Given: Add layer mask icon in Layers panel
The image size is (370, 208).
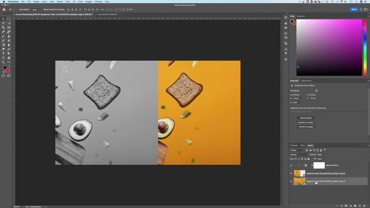Looking at the screenshot, I should tap(346, 206).
